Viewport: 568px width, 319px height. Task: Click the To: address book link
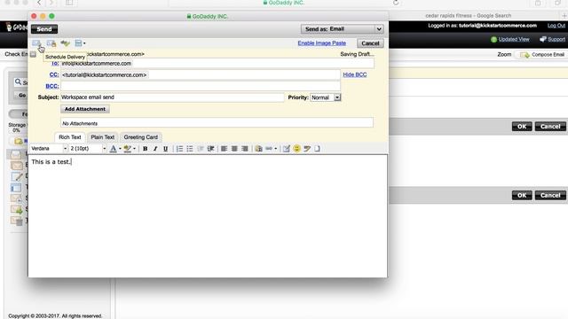[x=55, y=64]
